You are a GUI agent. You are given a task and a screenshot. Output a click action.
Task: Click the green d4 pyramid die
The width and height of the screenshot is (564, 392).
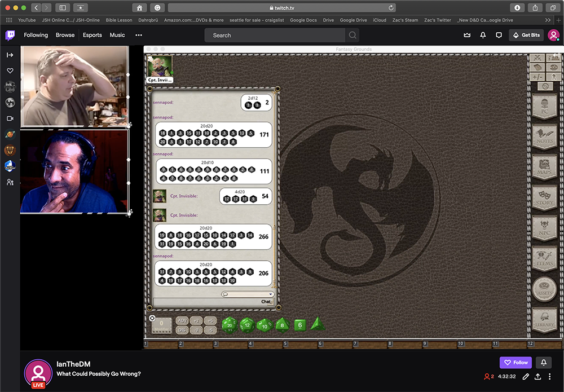[x=318, y=324]
